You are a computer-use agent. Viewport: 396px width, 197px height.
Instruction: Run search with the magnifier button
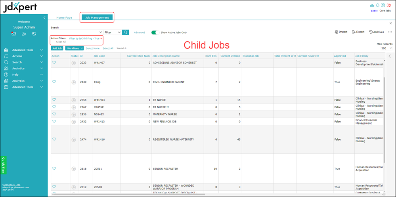click(126, 33)
